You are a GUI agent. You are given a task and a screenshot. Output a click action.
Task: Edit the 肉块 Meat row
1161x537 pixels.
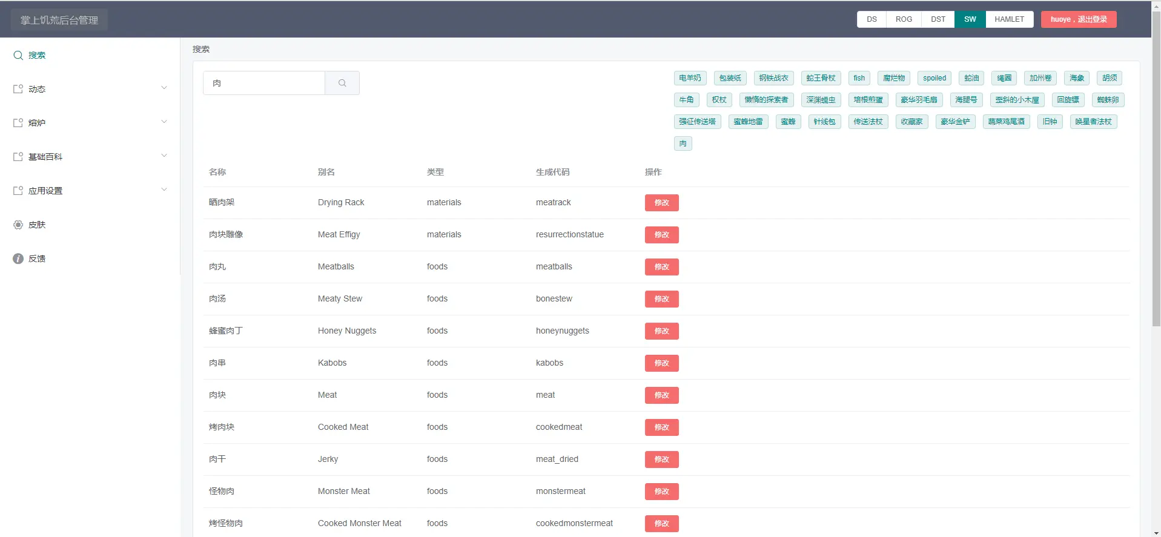pyautogui.click(x=661, y=395)
